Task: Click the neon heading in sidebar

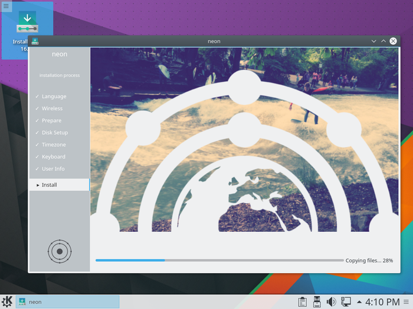Action: [60, 54]
